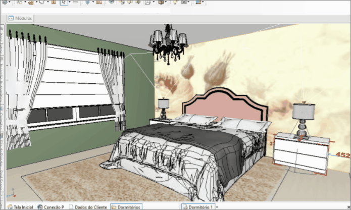Click the brick wall tool icon

pos(31,2)
